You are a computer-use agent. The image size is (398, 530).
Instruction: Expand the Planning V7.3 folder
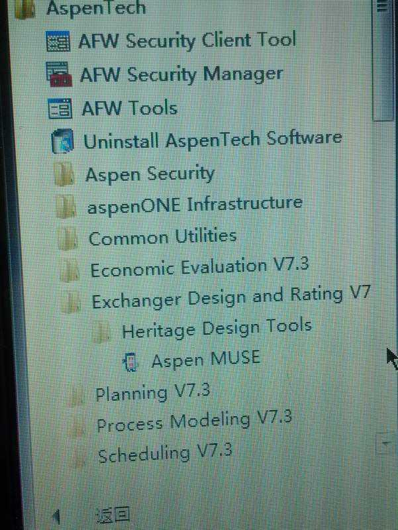click(x=139, y=393)
